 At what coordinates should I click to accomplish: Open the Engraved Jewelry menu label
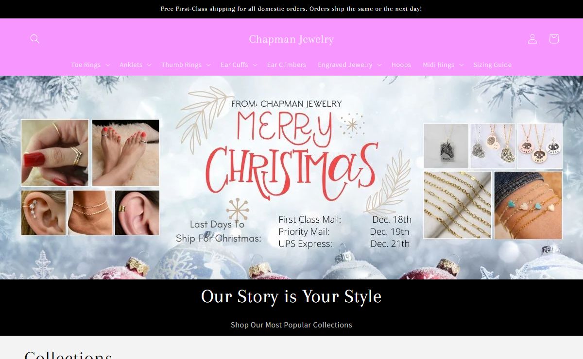click(345, 65)
